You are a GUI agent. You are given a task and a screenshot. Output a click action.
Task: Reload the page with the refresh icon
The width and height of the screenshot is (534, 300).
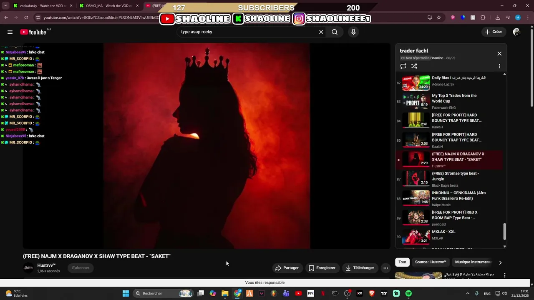(x=26, y=17)
